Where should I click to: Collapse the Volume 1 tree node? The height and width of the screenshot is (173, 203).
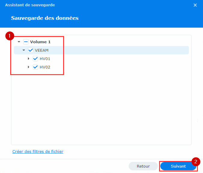pyautogui.click(x=19, y=42)
